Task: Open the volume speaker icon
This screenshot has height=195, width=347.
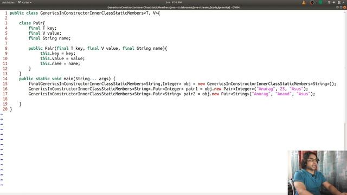Action: (x=334, y=2)
